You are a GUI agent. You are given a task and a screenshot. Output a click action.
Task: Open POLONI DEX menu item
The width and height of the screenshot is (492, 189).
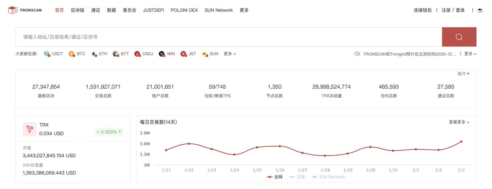point(184,10)
